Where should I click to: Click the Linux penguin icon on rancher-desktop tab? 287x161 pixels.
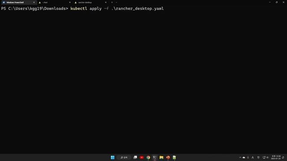point(76,2)
